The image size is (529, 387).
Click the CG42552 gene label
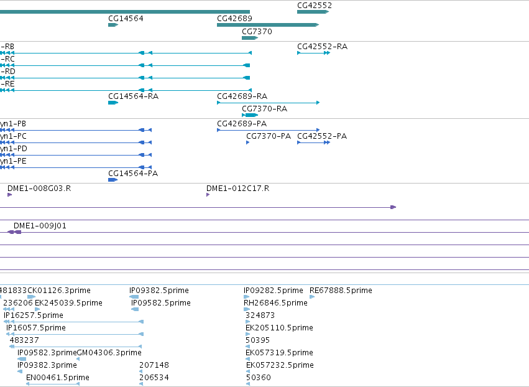(x=315, y=6)
